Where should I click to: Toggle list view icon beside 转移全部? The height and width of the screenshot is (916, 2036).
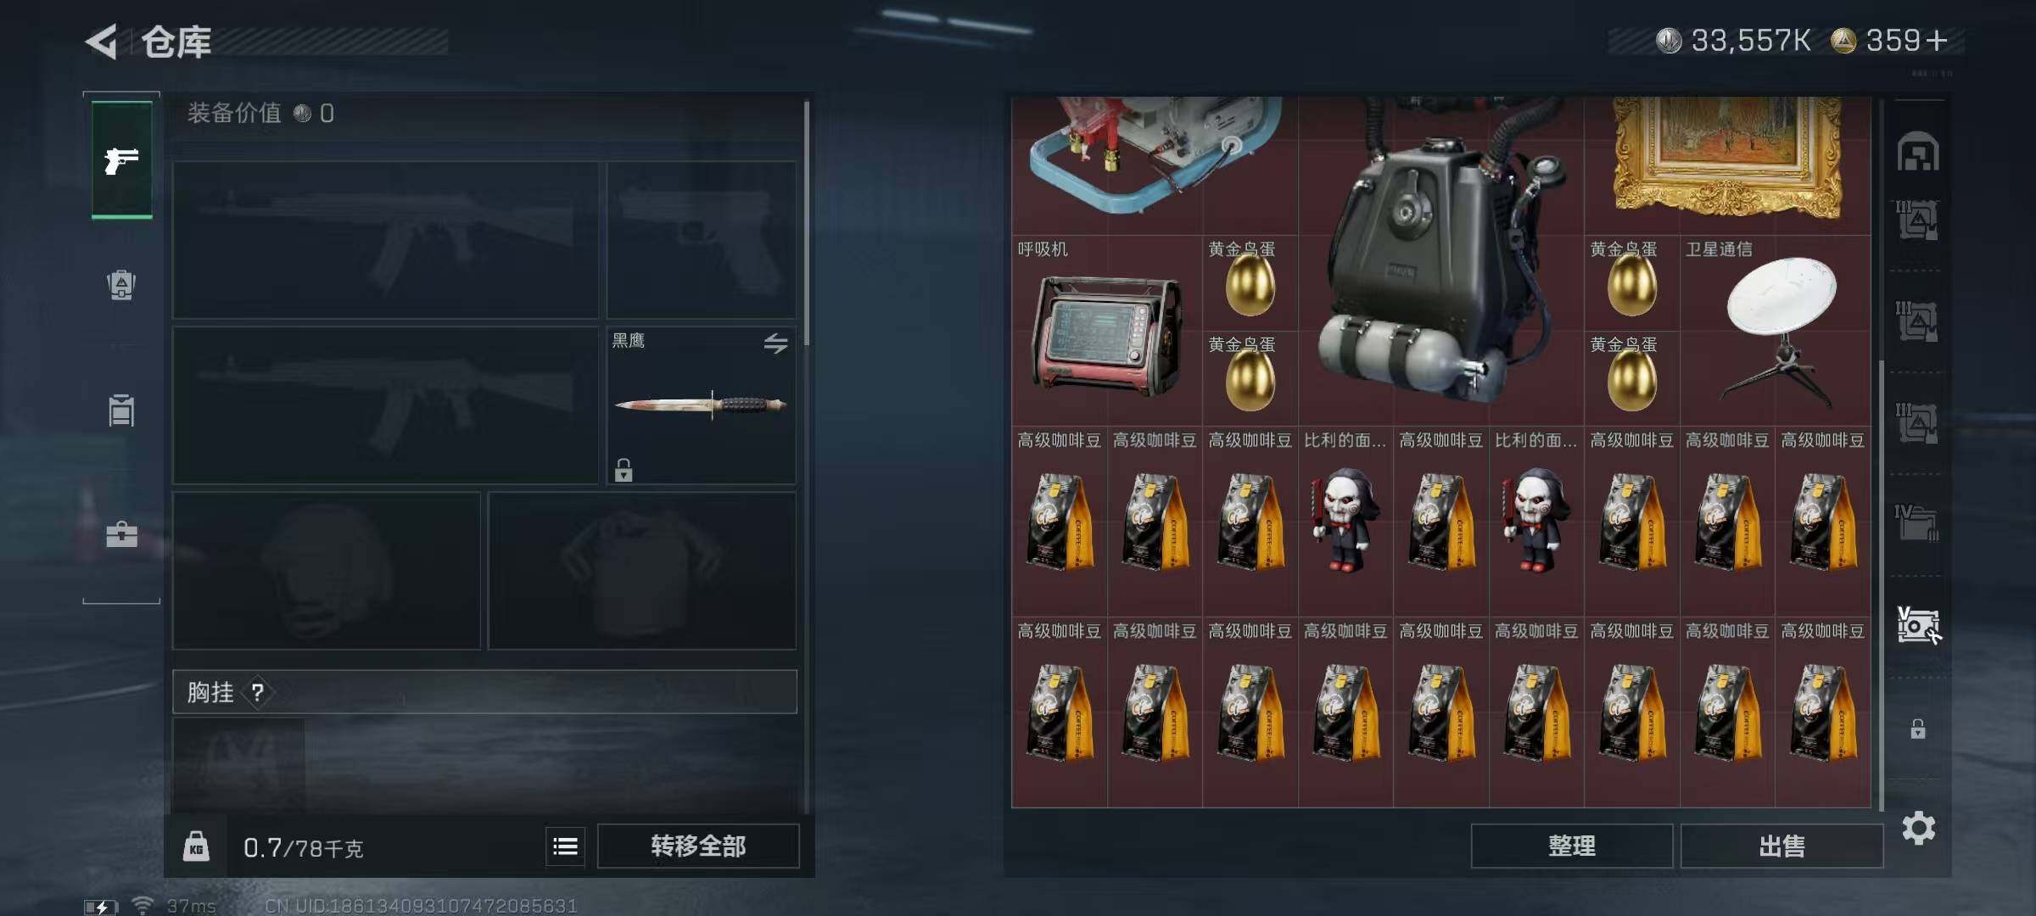(x=565, y=846)
